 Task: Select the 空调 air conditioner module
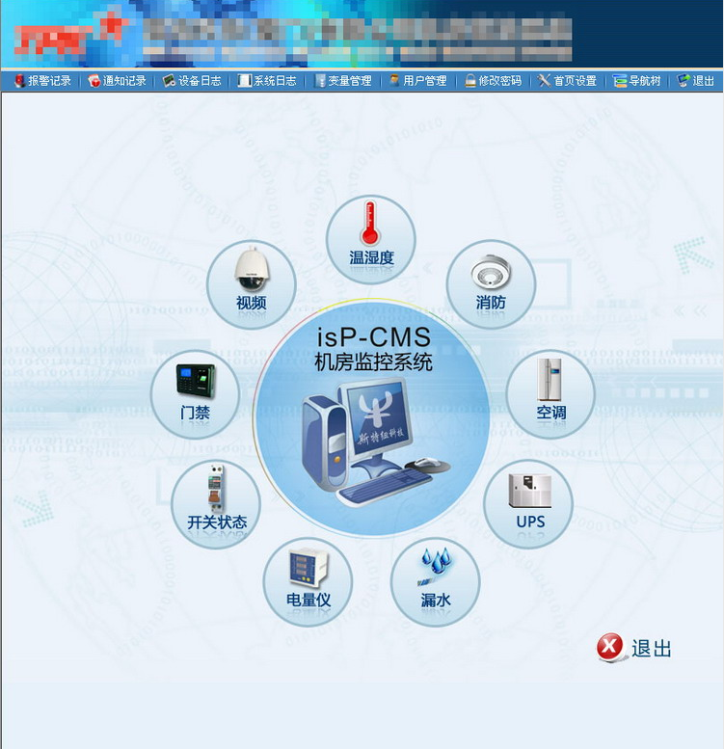[550, 392]
